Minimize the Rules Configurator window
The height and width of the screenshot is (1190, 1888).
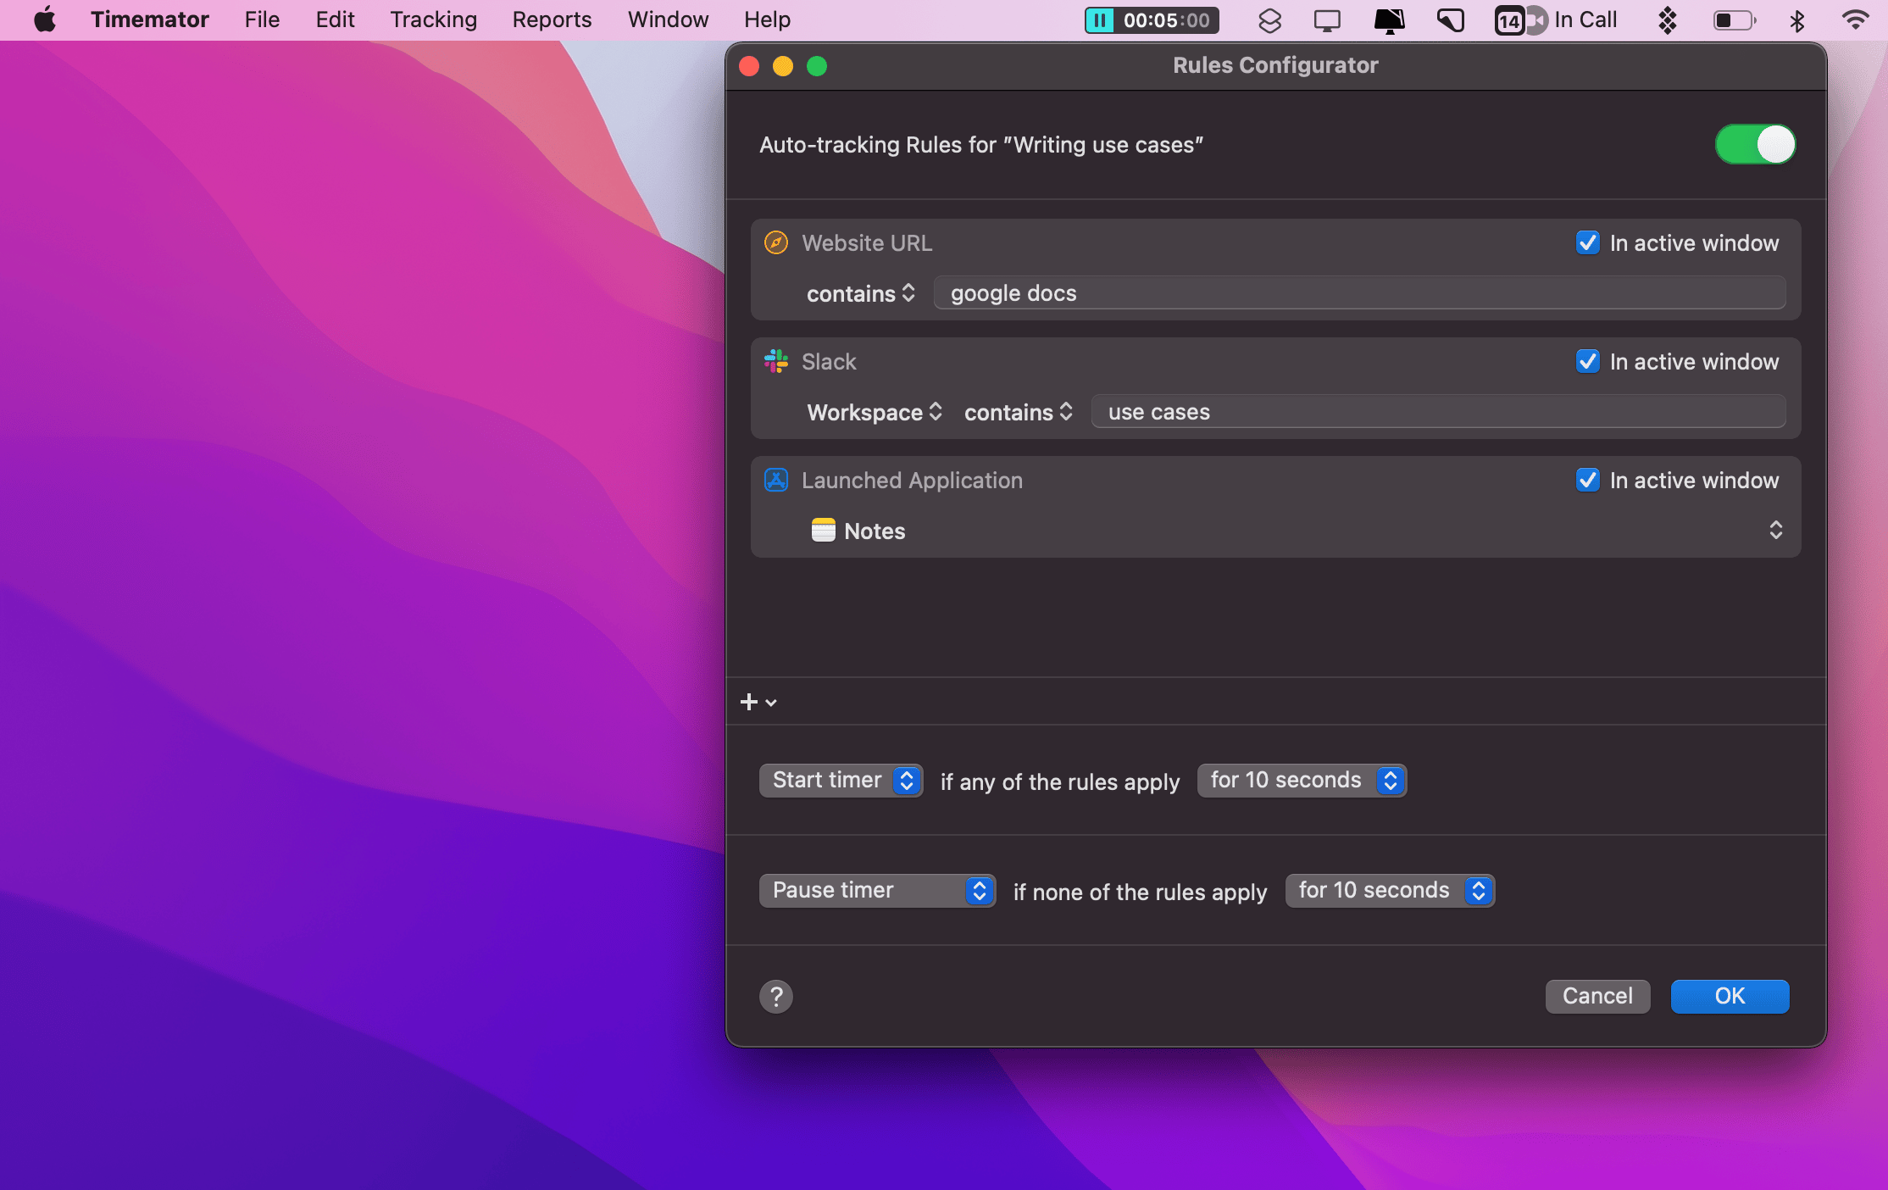pos(783,66)
